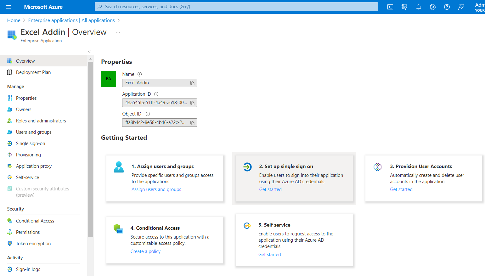The width and height of the screenshot is (485, 276).
Task: Click the Excel Addin EA logo square
Action: click(108, 79)
